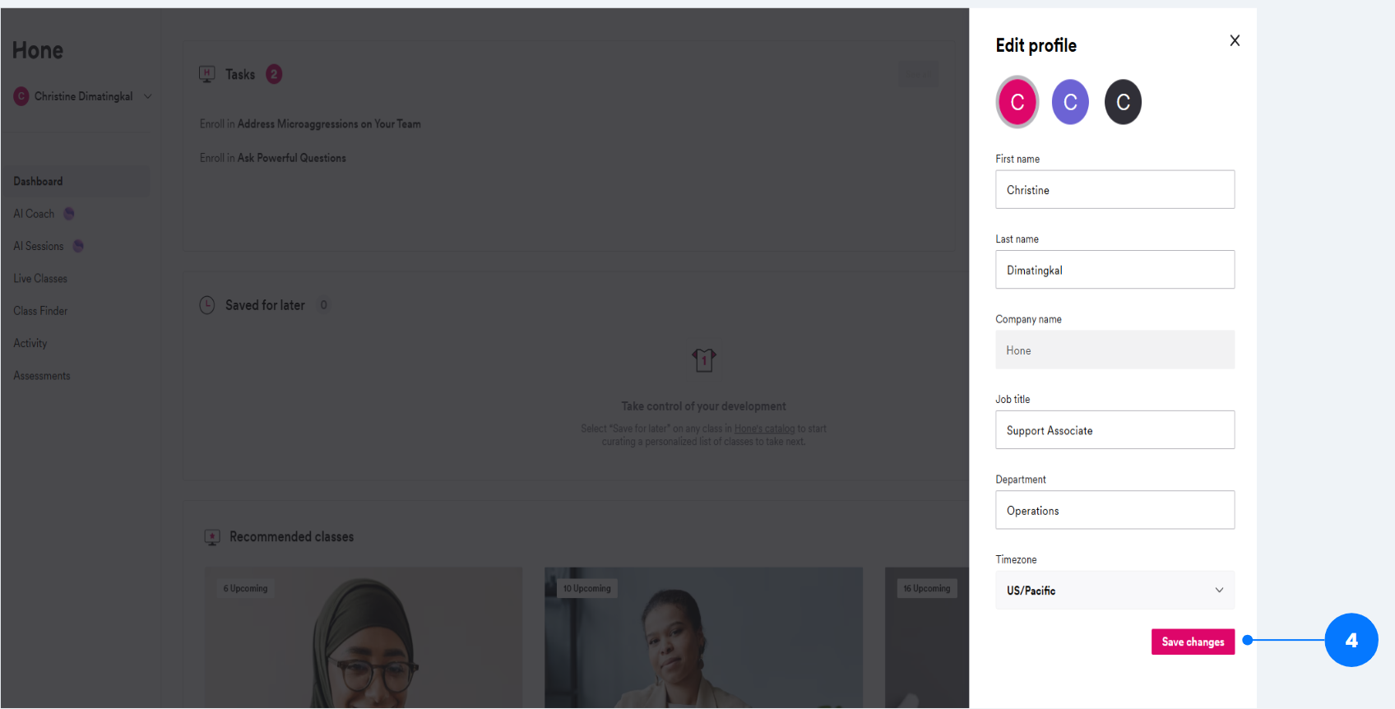Close the Edit profile panel
1395x709 pixels.
(1235, 40)
